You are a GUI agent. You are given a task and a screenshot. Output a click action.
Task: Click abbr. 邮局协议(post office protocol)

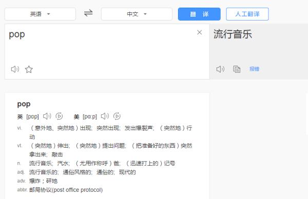[66, 190]
